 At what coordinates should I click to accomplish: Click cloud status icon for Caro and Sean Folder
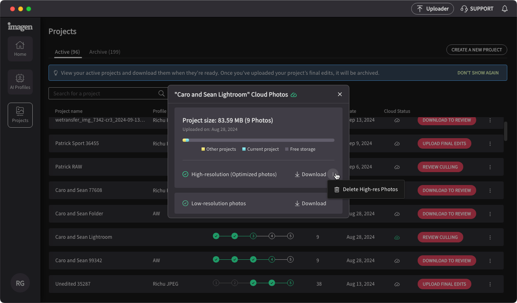[x=397, y=214]
